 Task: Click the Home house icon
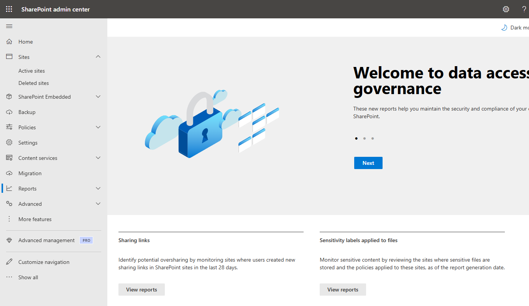coord(10,41)
